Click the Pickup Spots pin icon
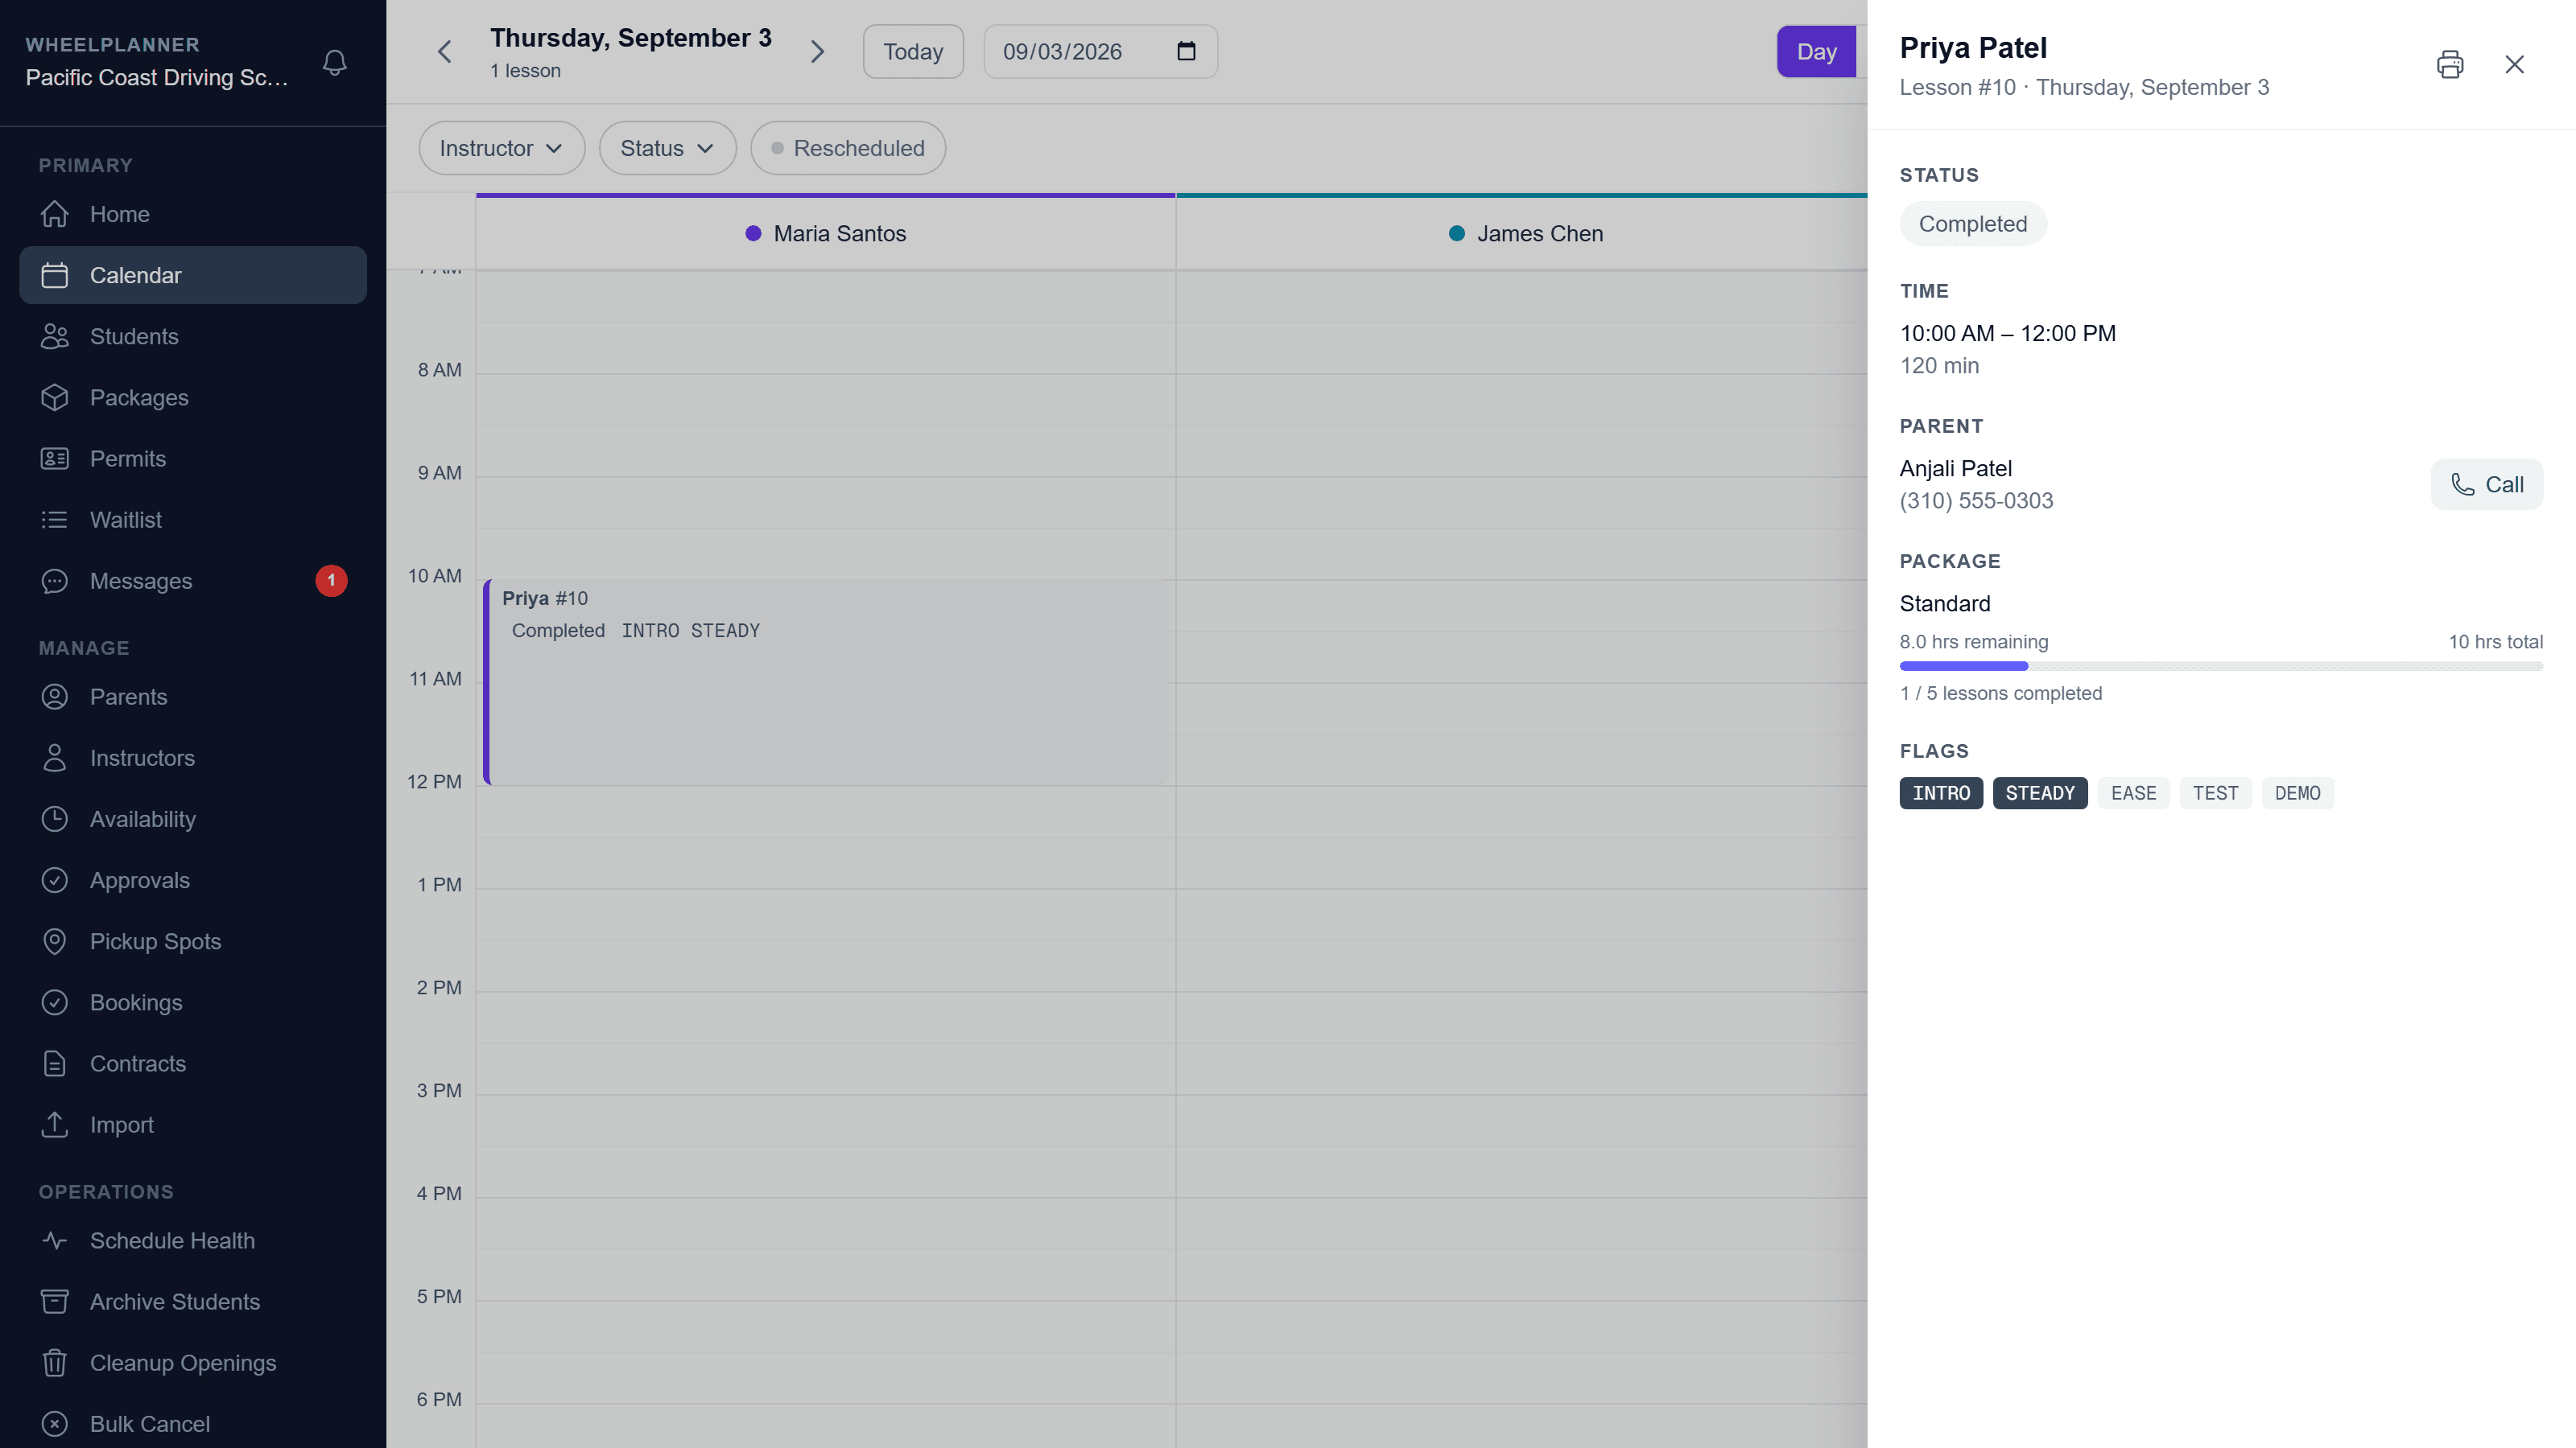The image size is (2576, 1448). click(54, 941)
